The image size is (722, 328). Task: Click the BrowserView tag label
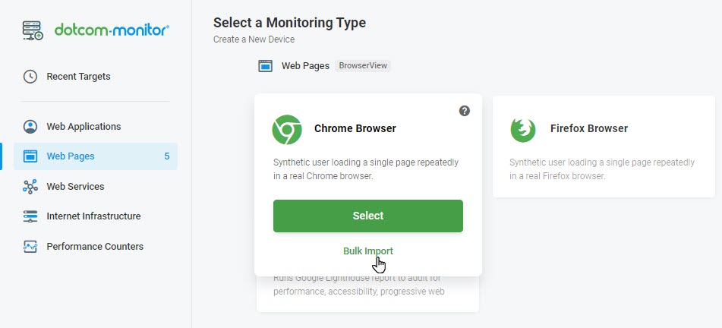click(x=363, y=65)
